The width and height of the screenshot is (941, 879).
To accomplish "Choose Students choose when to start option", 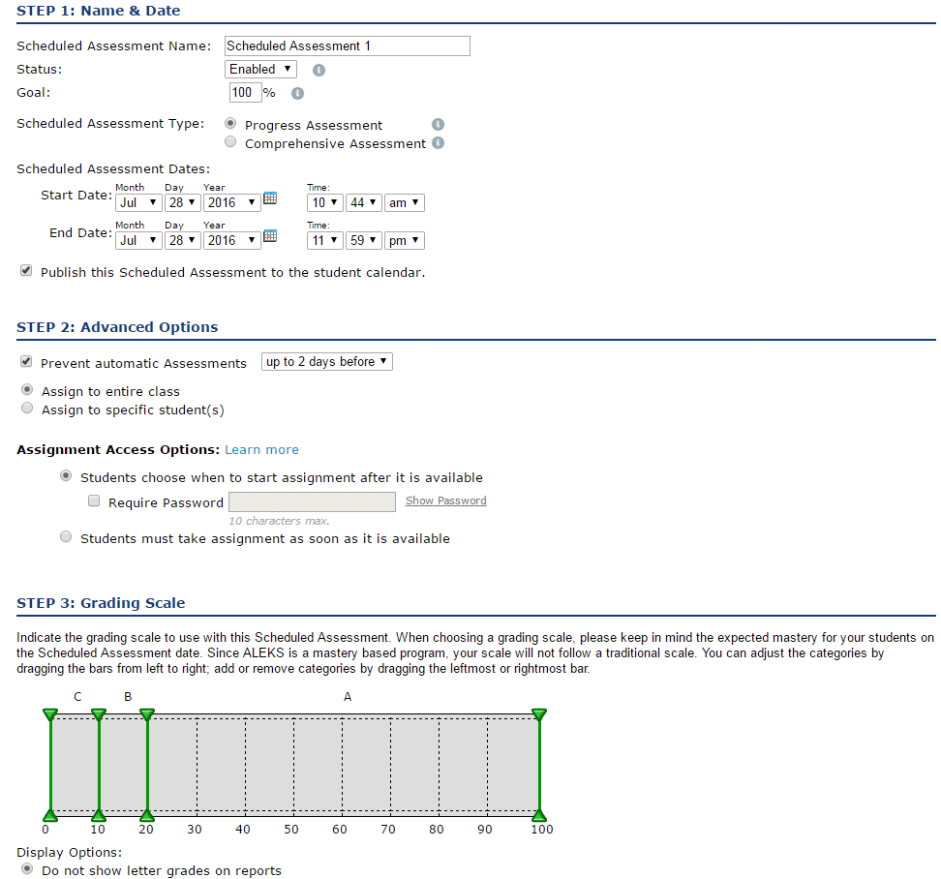I will [x=66, y=475].
